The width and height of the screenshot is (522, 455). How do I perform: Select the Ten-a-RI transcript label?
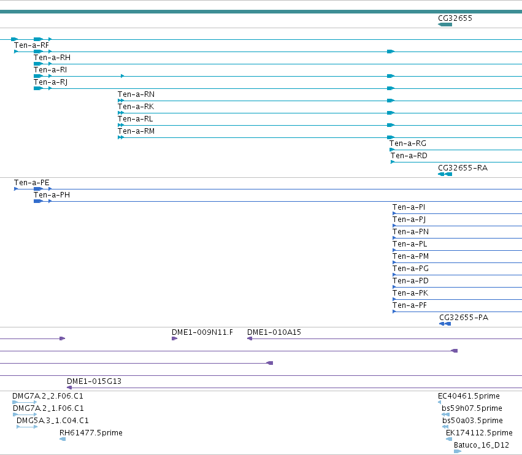(50, 70)
